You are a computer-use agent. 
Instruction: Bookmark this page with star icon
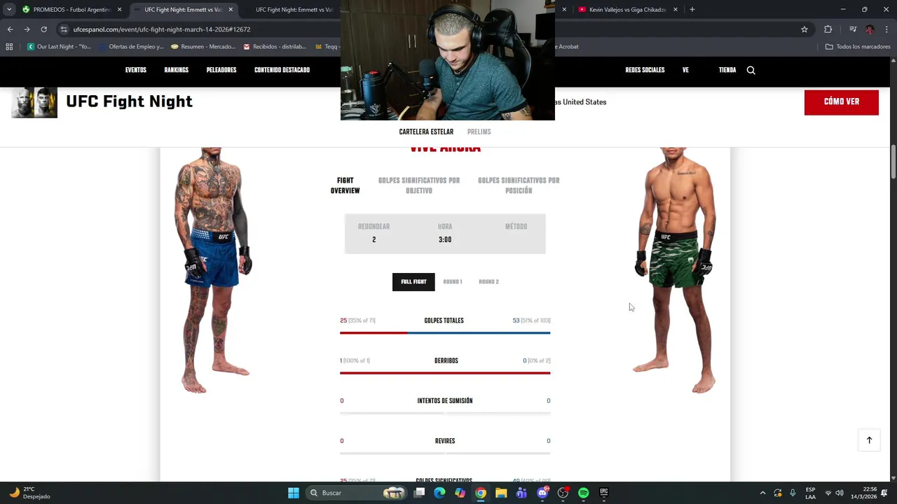coord(804,29)
